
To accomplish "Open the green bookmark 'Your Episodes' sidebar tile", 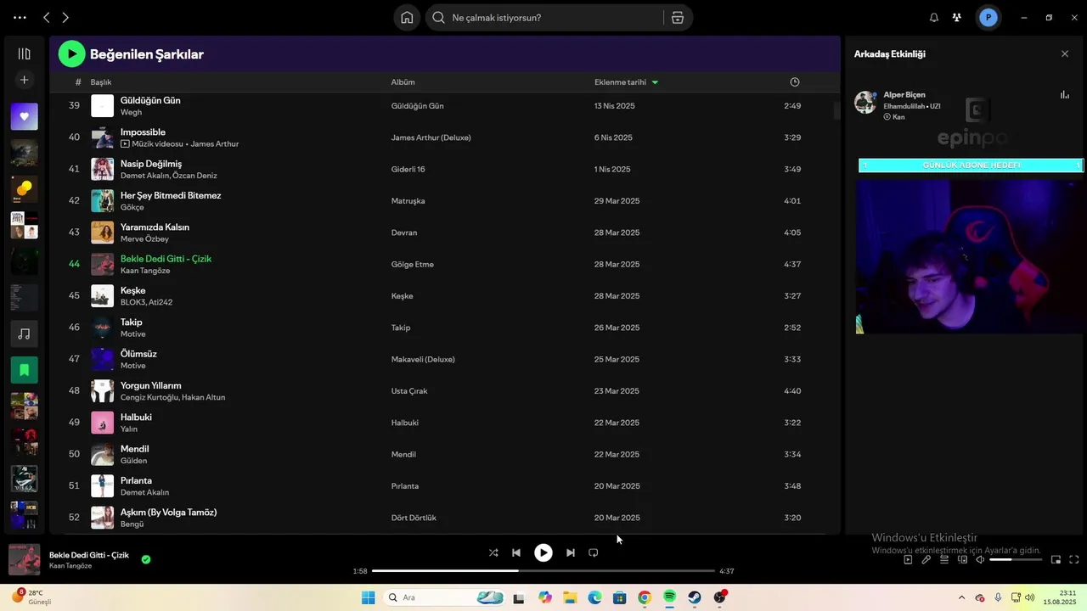I will pos(24,370).
